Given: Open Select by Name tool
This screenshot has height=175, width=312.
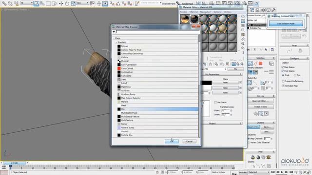Looking at the screenshot, I should tap(42, 3).
